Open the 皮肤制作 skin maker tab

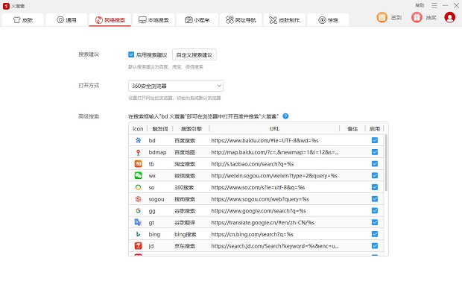click(285, 20)
